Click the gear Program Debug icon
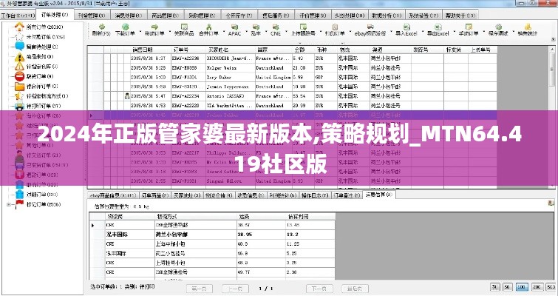 coord(499,27)
